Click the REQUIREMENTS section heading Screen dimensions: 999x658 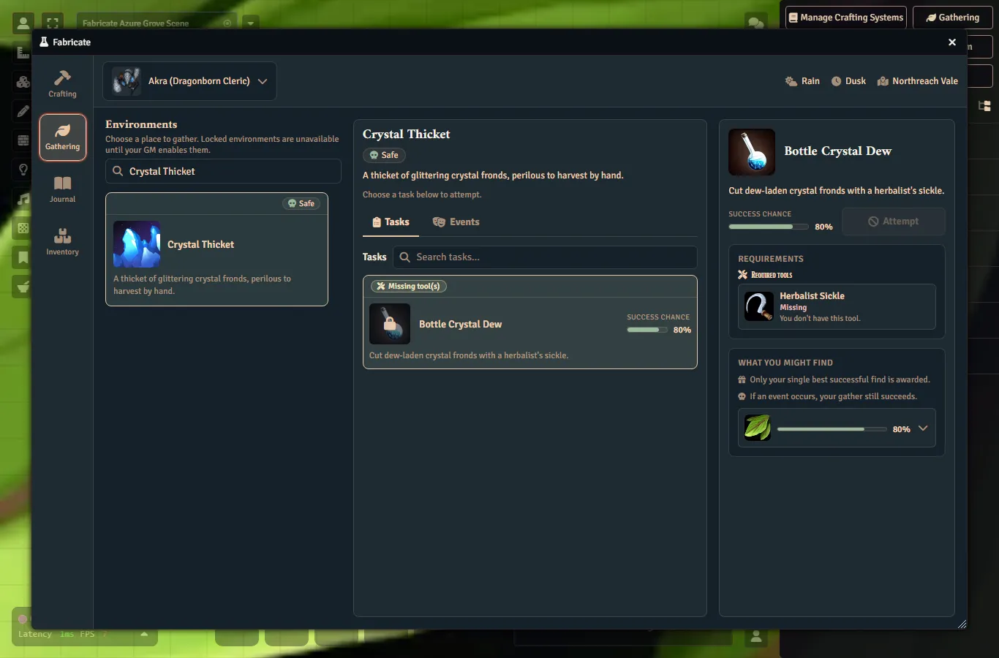pyautogui.click(x=771, y=259)
